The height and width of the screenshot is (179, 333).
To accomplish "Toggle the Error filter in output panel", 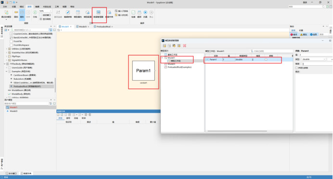I will [295, 35].
